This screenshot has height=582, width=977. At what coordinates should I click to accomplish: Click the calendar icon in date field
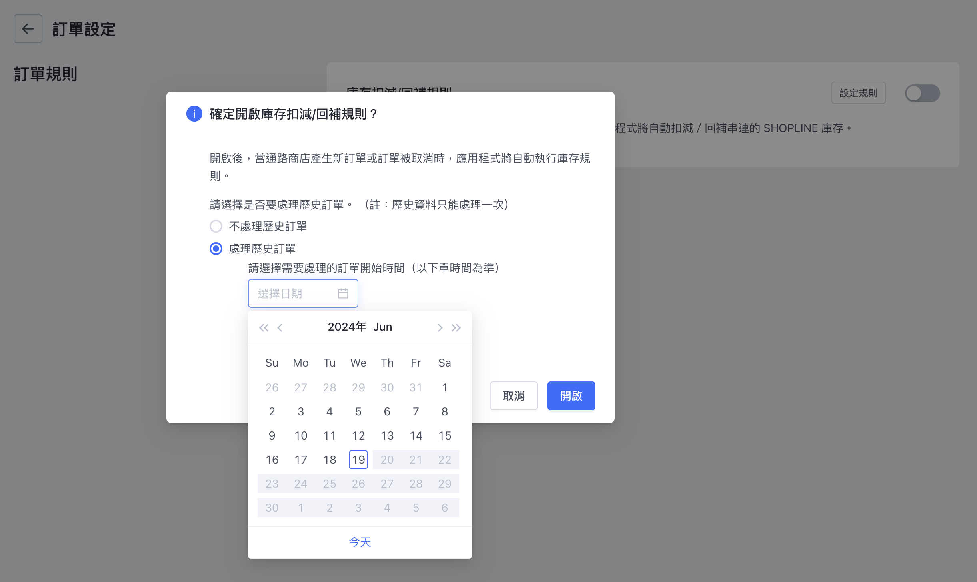tap(343, 293)
